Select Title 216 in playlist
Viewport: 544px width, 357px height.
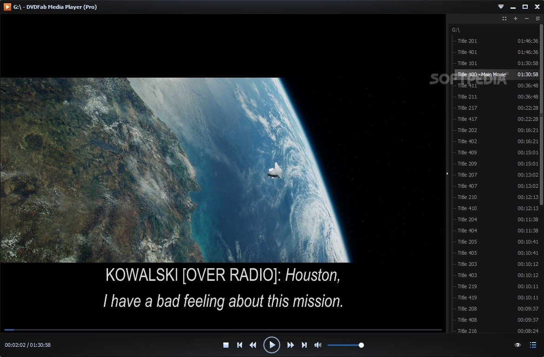click(x=497, y=330)
